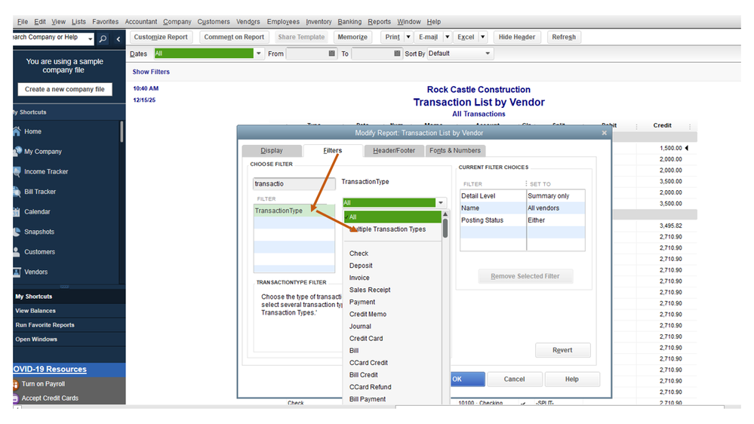This screenshot has height=424, width=754.
Task: Collapse the left sidebar with the arrow icon
Action: pos(118,39)
